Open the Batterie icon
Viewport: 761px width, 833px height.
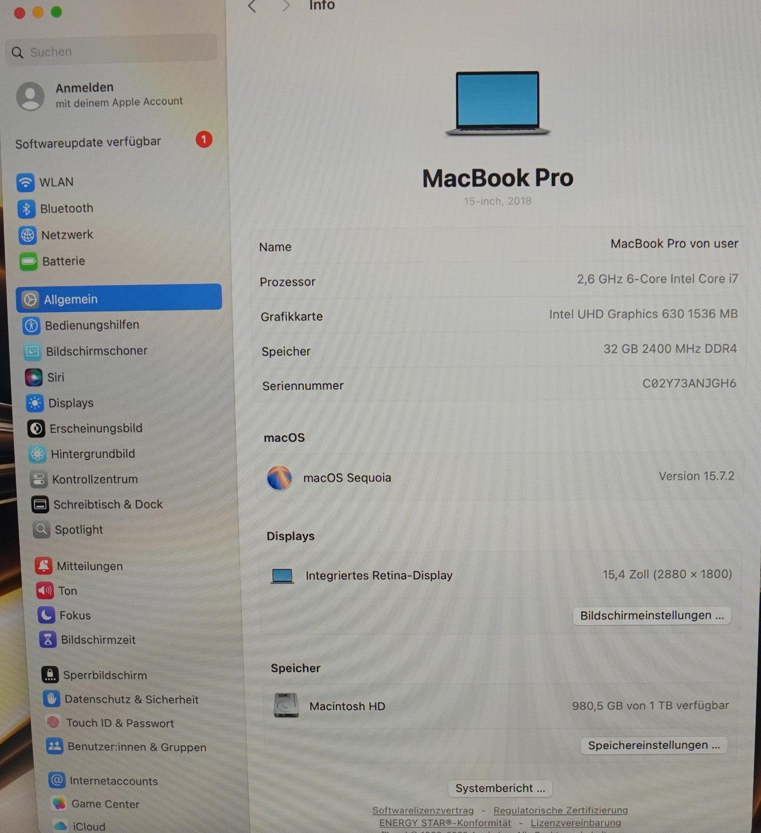pyautogui.click(x=28, y=261)
